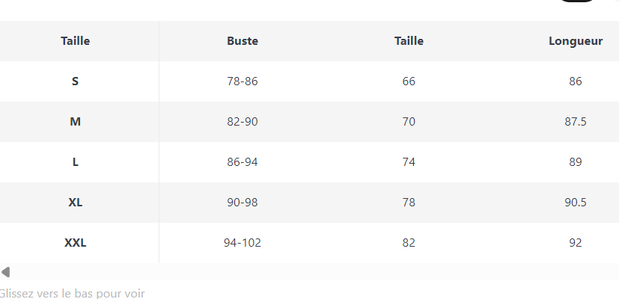The height and width of the screenshot is (299, 619).
Task: Click the 82-90 bust measurement cell
Action: pos(243,122)
